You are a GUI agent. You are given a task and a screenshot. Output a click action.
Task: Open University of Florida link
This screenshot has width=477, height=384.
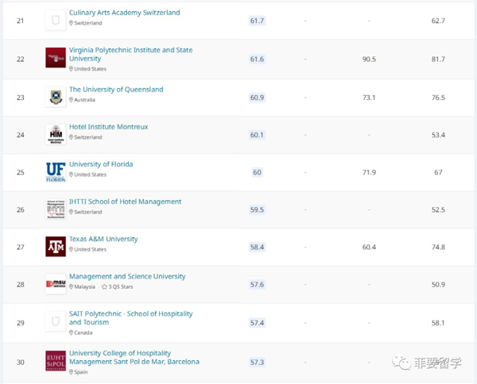tap(101, 164)
